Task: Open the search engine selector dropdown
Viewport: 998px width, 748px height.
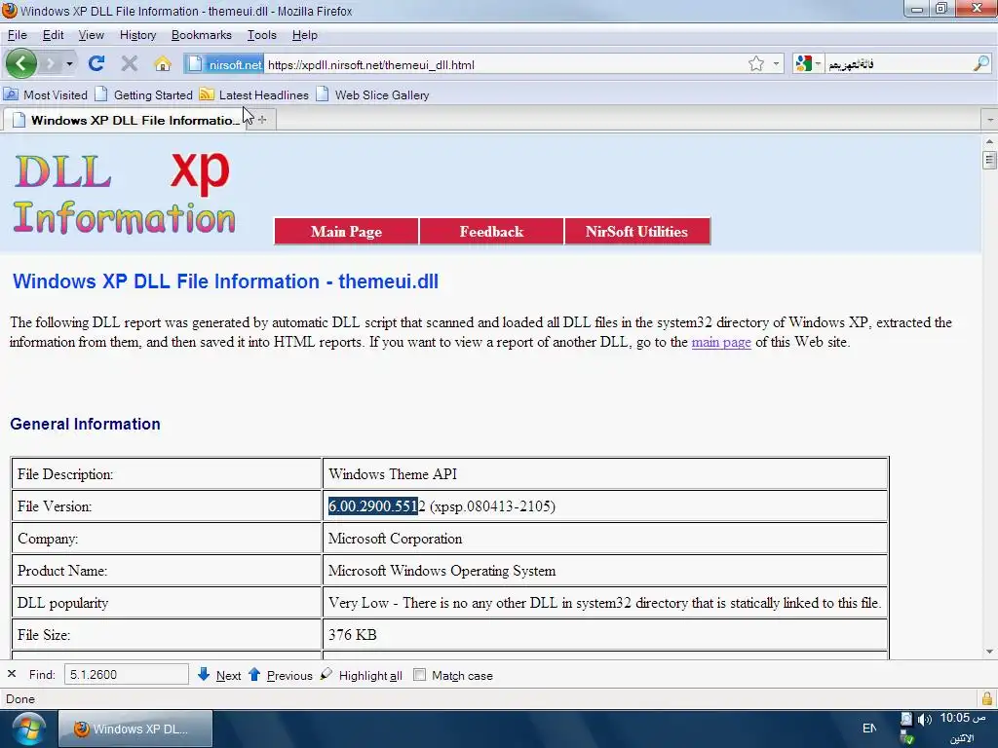Action: tap(808, 63)
